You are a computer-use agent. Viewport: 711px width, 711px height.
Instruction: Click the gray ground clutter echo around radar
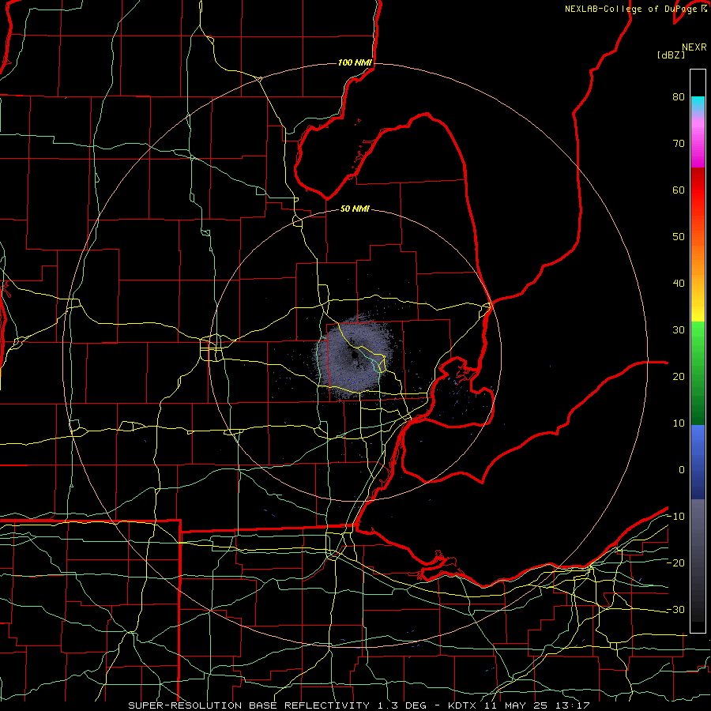tap(352, 358)
